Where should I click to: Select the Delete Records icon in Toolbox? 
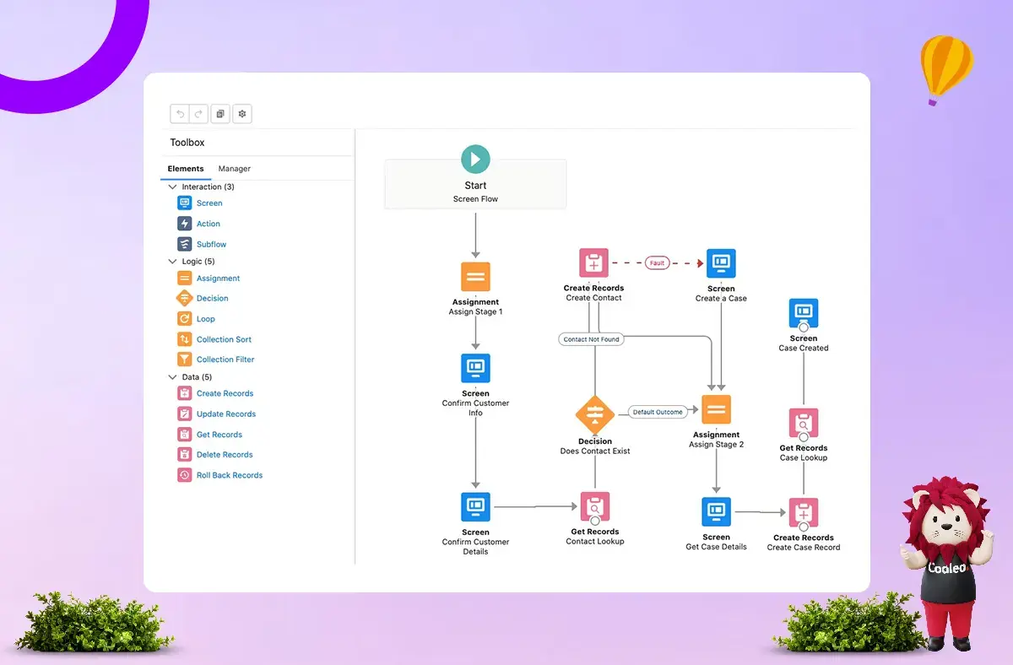point(185,455)
